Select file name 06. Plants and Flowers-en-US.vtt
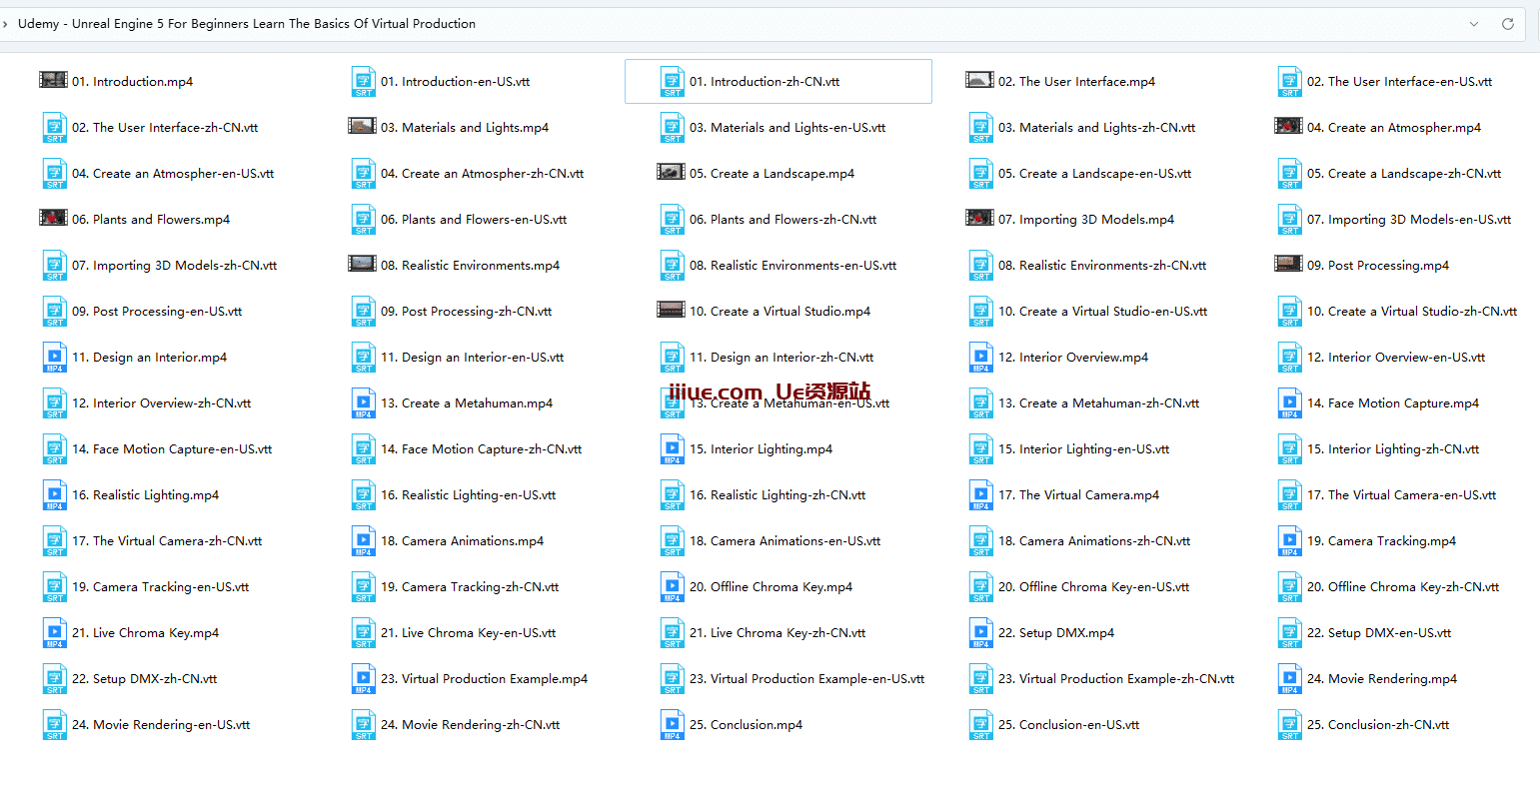 tap(474, 220)
